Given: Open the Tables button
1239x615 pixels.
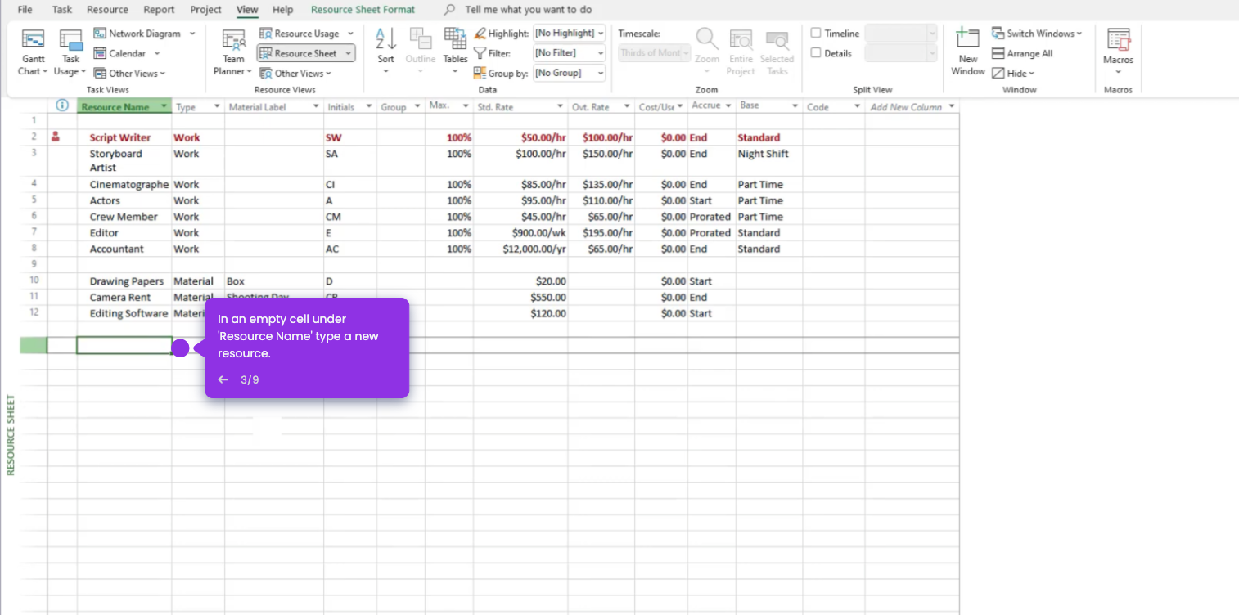Looking at the screenshot, I should coord(455,52).
